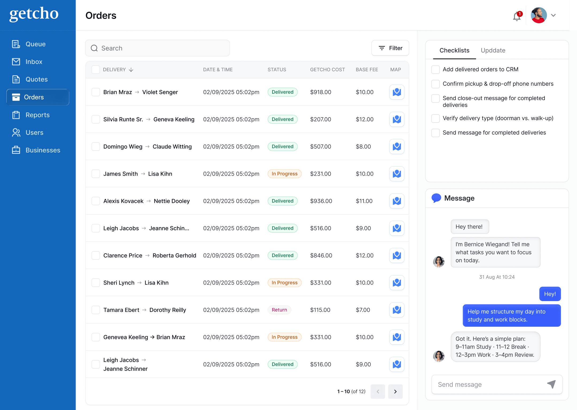Sort by Delivery column arrow
The image size is (577, 410).
coord(131,70)
